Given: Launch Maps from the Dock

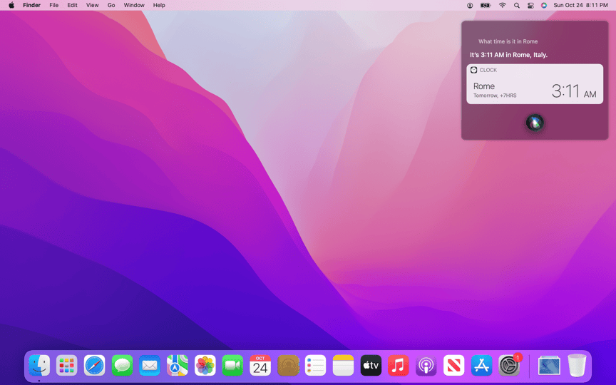Looking at the screenshot, I should [178, 365].
